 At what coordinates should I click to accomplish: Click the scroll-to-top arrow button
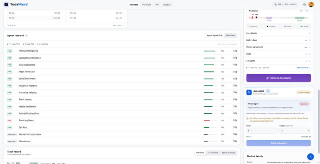pos(310,156)
